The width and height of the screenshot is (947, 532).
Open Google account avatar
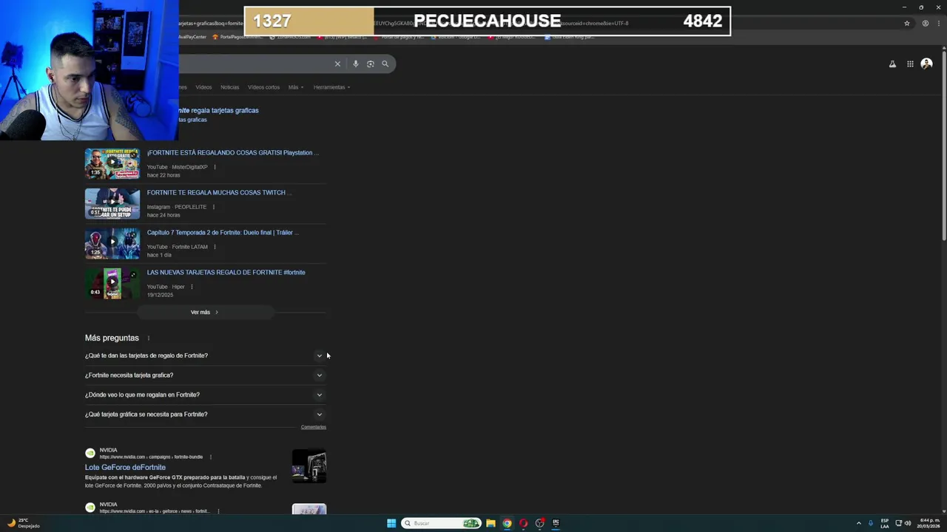[x=926, y=64]
